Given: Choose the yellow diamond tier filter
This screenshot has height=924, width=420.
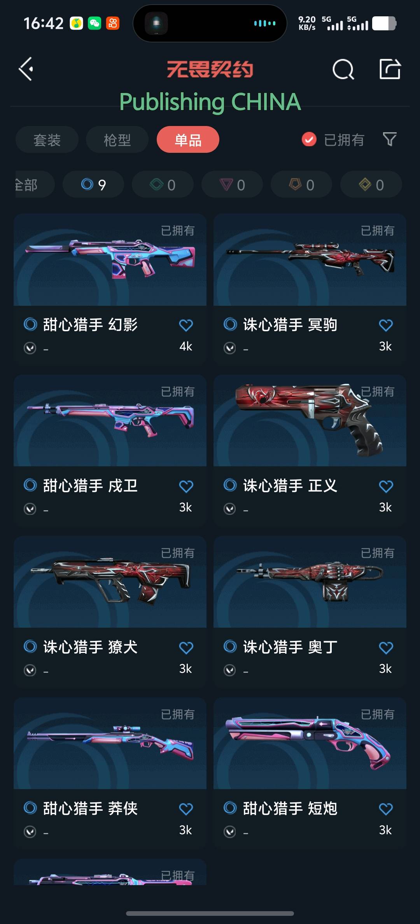Looking at the screenshot, I should [371, 184].
